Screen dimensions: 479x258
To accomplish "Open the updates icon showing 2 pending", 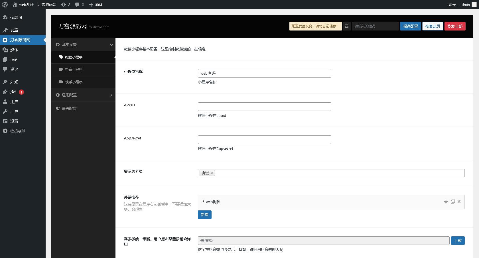I will tap(65, 4).
